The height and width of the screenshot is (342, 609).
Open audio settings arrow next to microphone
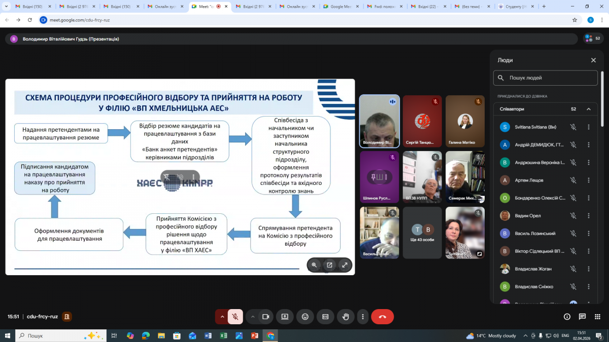point(222,317)
